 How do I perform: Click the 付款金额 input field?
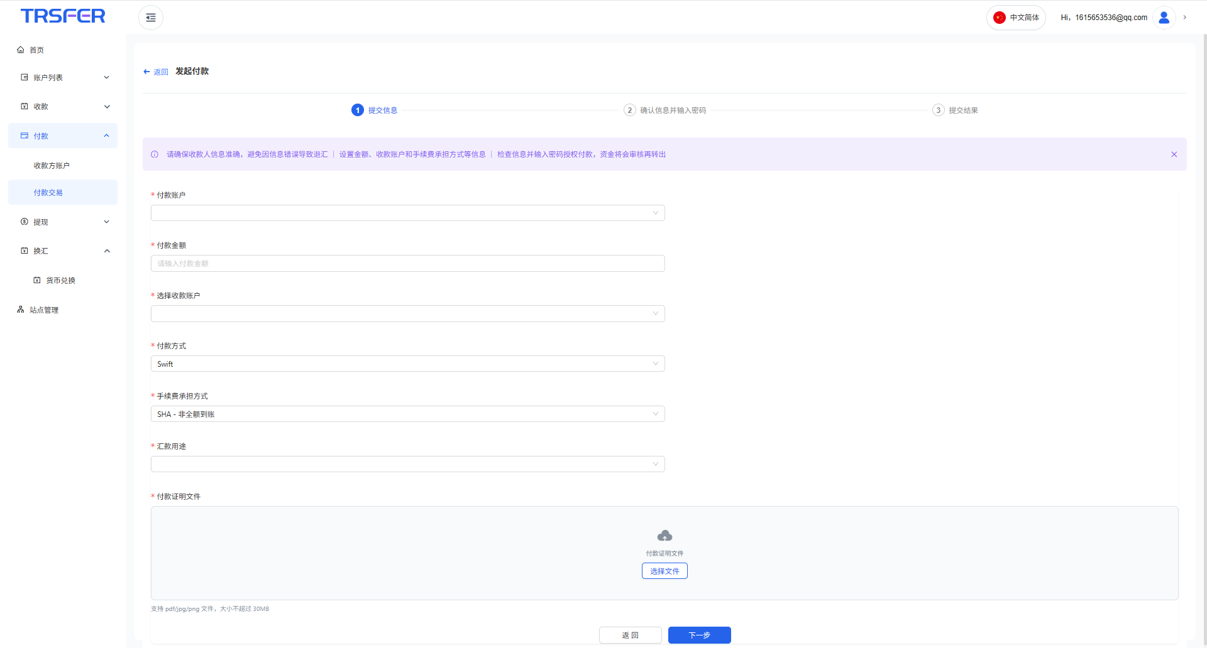[407, 264]
